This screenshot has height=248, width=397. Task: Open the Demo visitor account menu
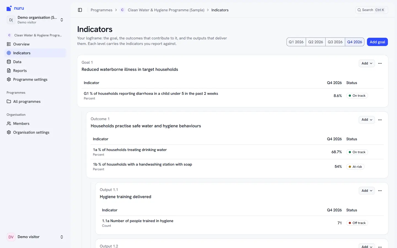[x=35, y=237]
